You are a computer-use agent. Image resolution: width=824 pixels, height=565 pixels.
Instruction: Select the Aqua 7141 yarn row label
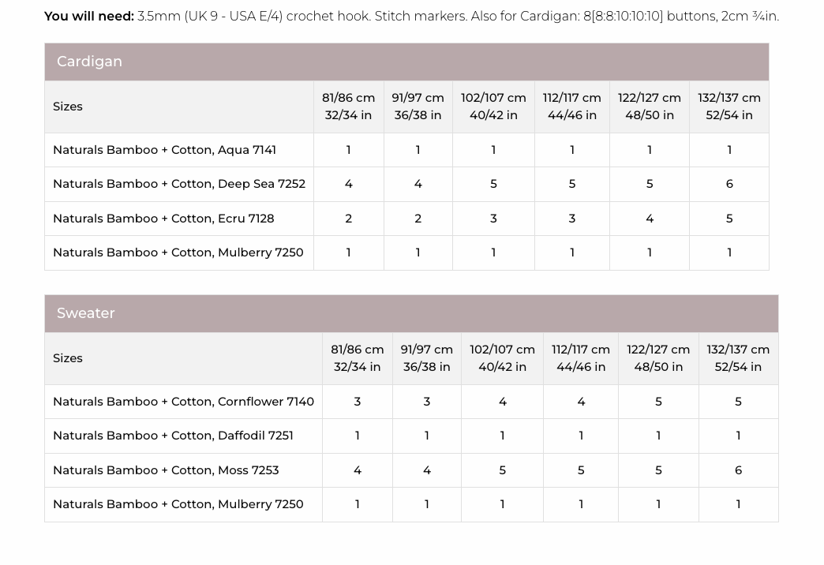point(164,150)
